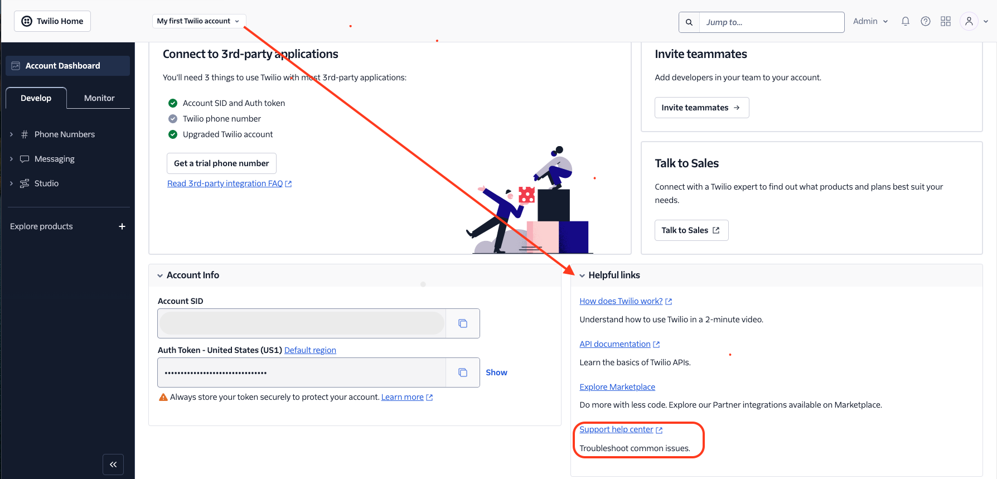Click Get a trial phone number
The width and height of the screenshot is (997, 479).
click(221, 163)
